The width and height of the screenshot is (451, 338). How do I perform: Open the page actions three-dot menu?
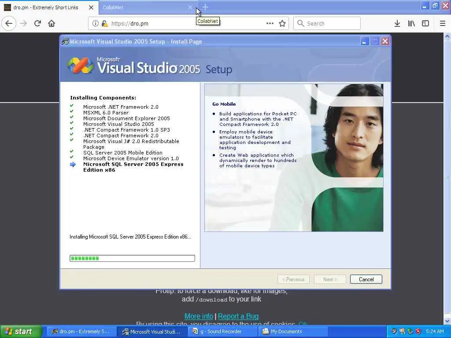coord(270,23)
